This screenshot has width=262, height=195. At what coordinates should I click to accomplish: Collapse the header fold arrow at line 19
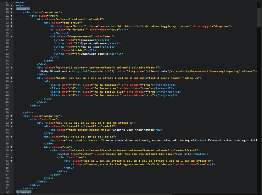(11, 9)
